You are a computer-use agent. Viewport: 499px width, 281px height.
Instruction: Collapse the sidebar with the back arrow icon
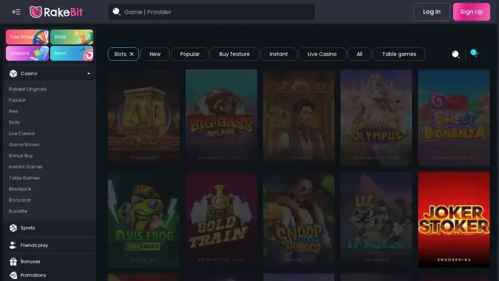tap(16, 12)
